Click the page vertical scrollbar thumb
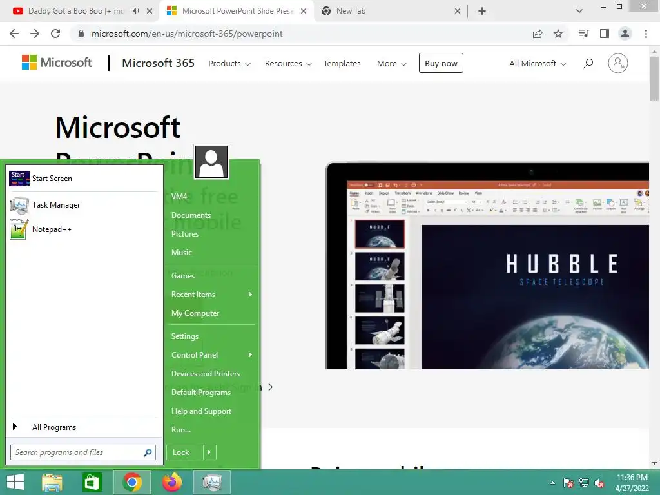 coord(654,78)
